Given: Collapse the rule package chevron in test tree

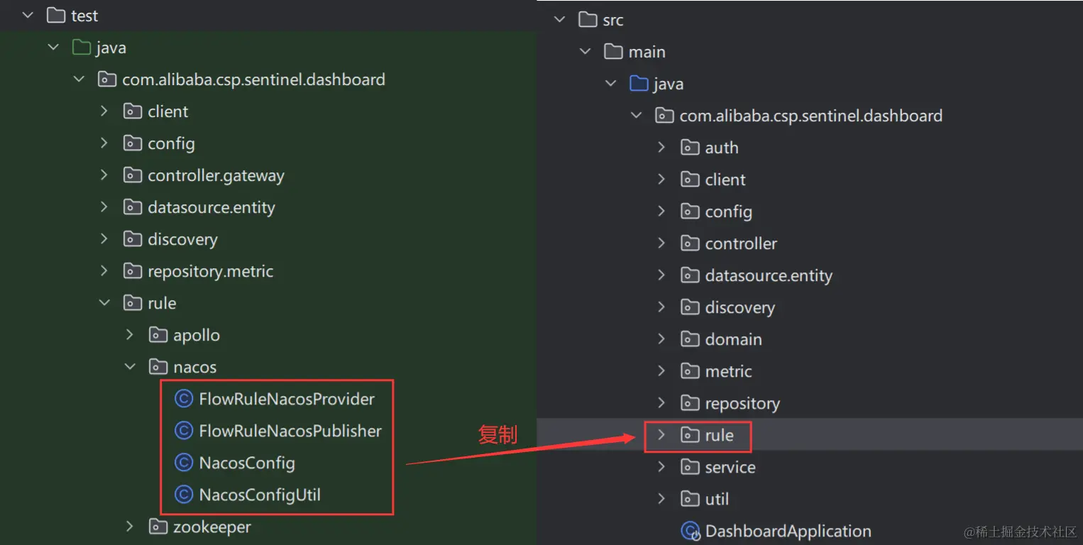Looking at the screenshot, I should pos(104,303).
